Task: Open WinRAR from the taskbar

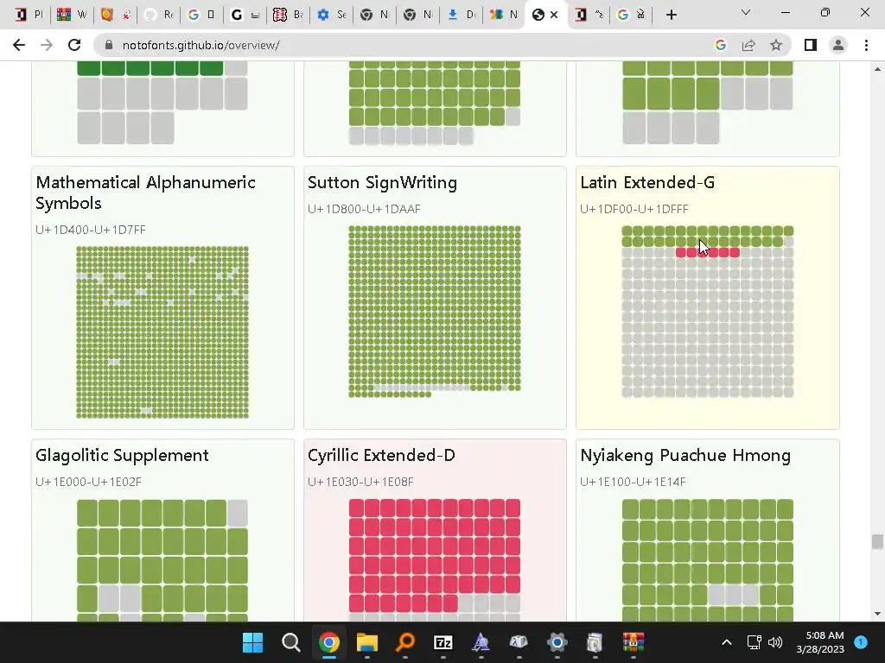Action: point(634,642)
